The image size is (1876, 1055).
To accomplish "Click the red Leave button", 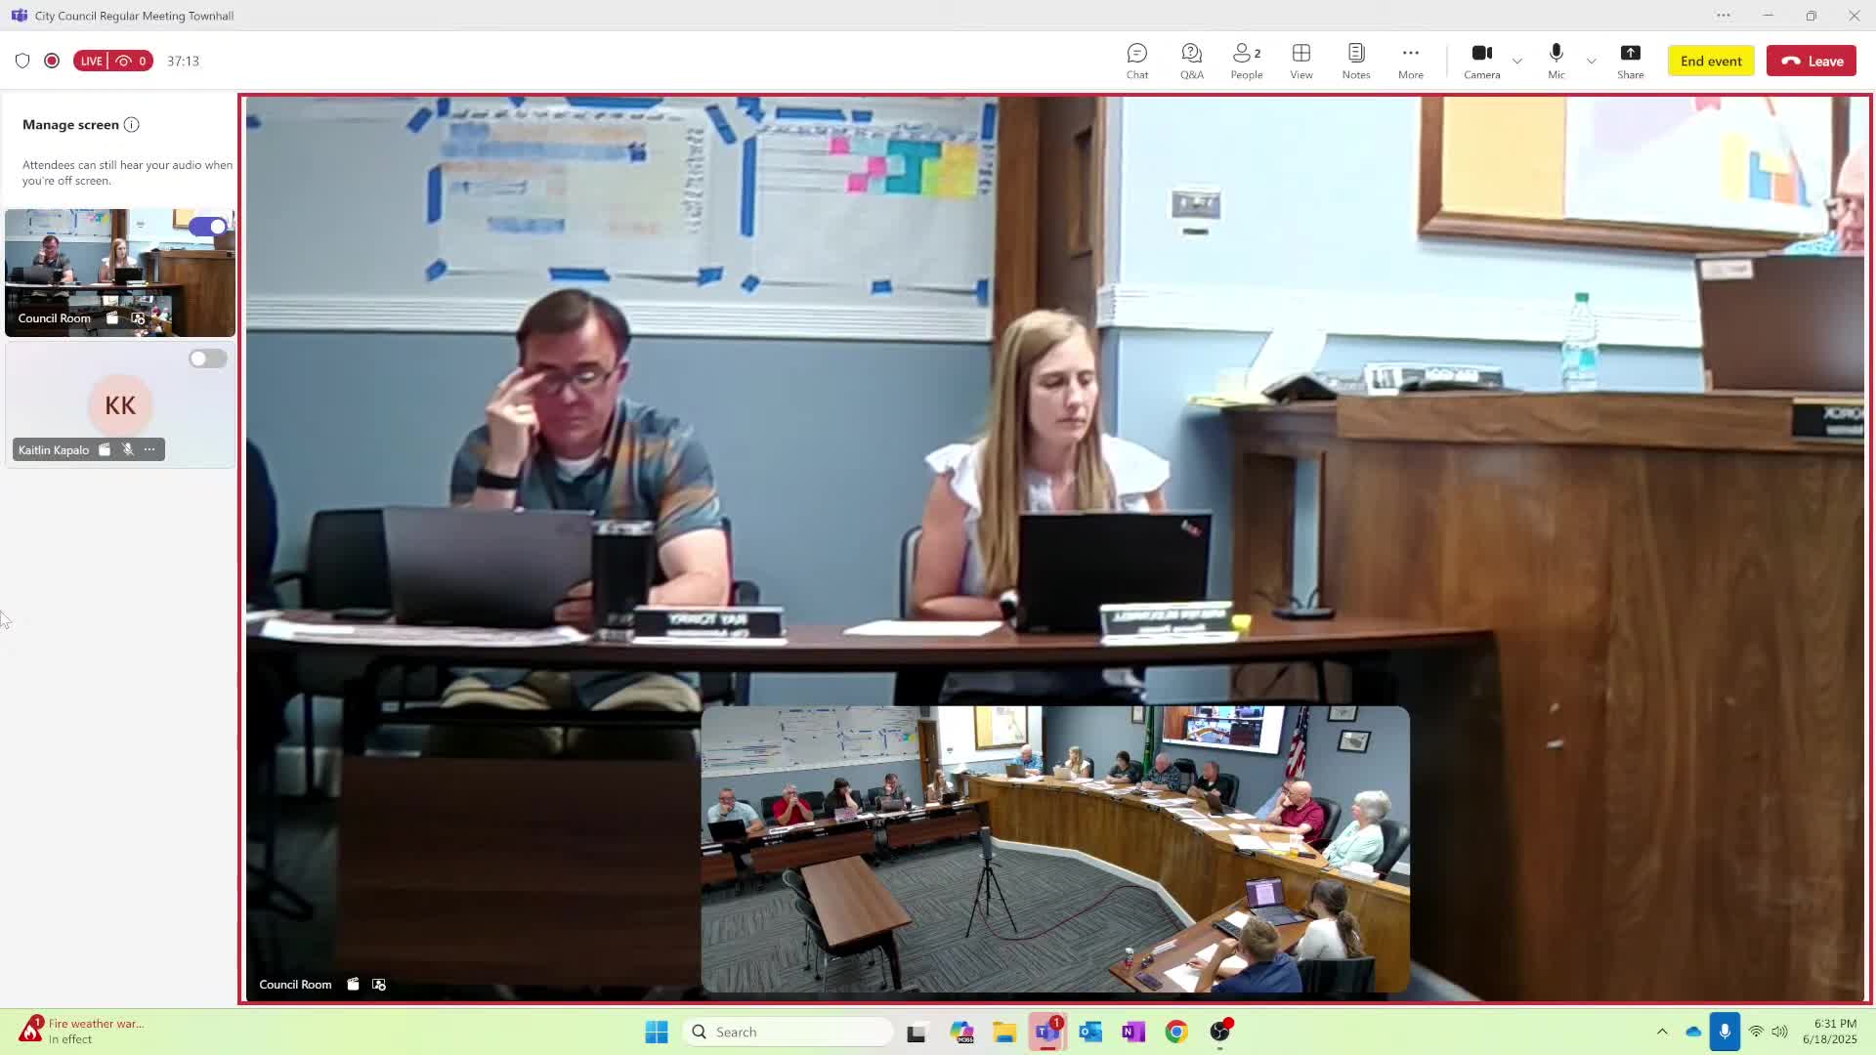I will (1811, 61).
